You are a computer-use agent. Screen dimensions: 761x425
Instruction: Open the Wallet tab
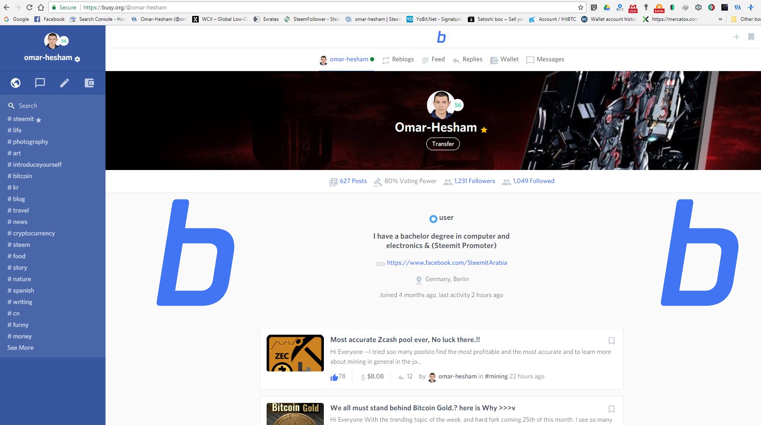pyautogui.click(x=504, y=60)
